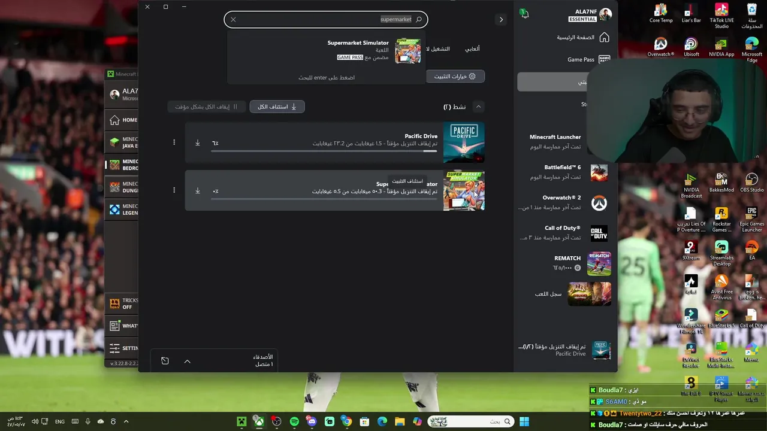Open Minecraft icon in taskbar
767x431 pixels.
241,422
